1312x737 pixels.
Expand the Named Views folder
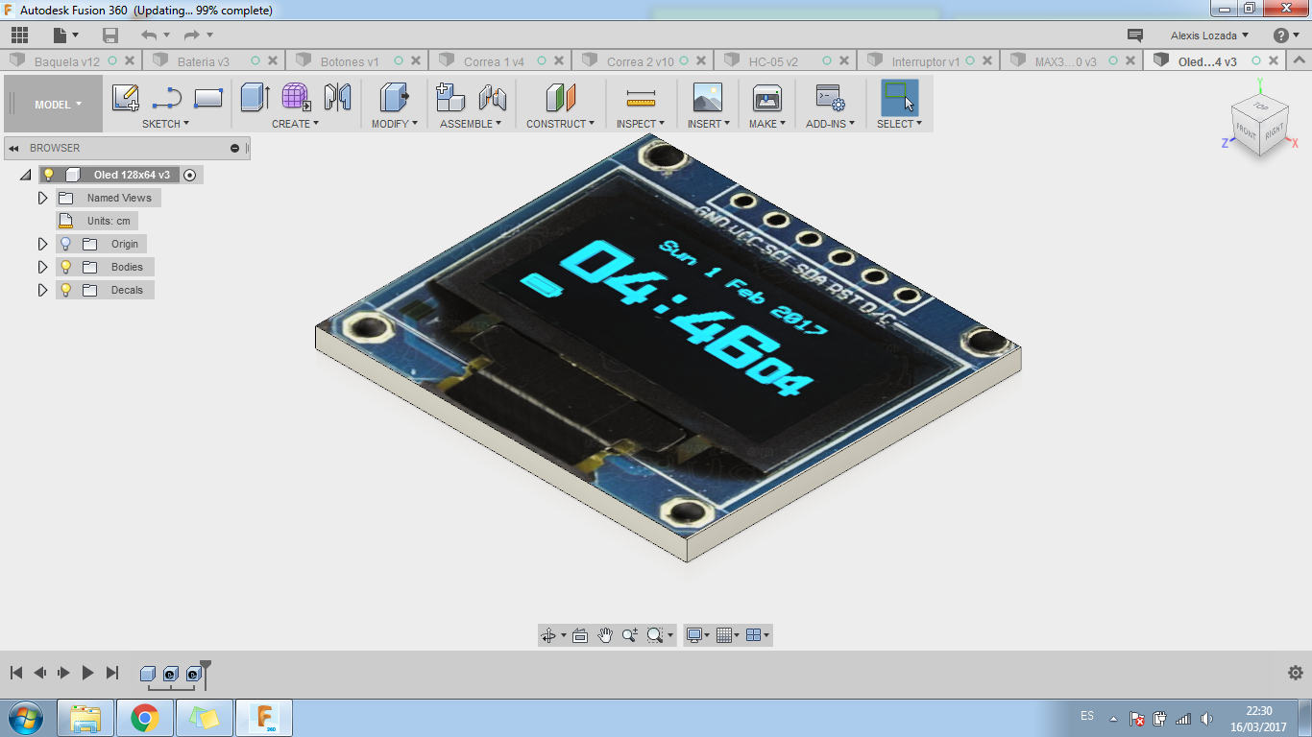(x=42, y=198)
